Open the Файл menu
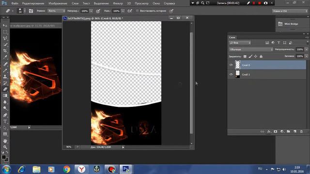The height and width of the screenshot is (174, 310). click(15, 3)
